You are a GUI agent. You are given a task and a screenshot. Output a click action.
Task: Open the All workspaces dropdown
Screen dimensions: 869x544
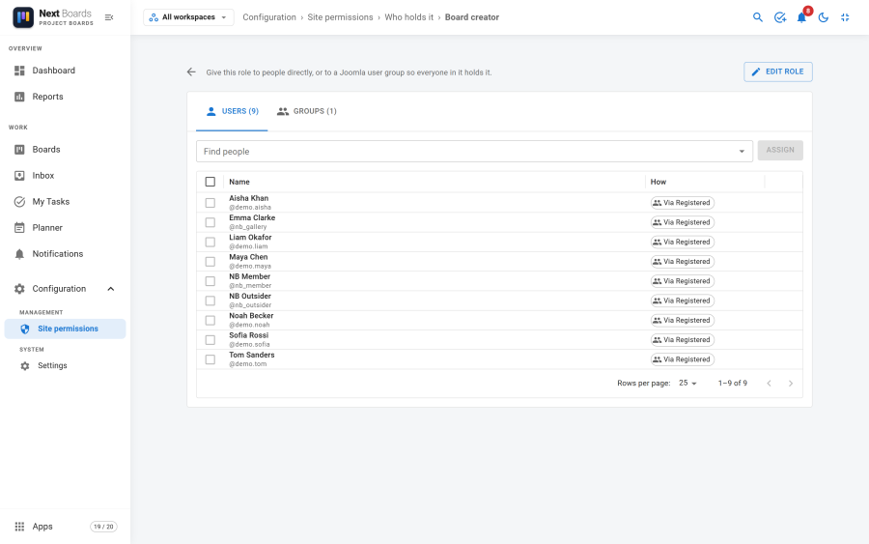(188, 17)
